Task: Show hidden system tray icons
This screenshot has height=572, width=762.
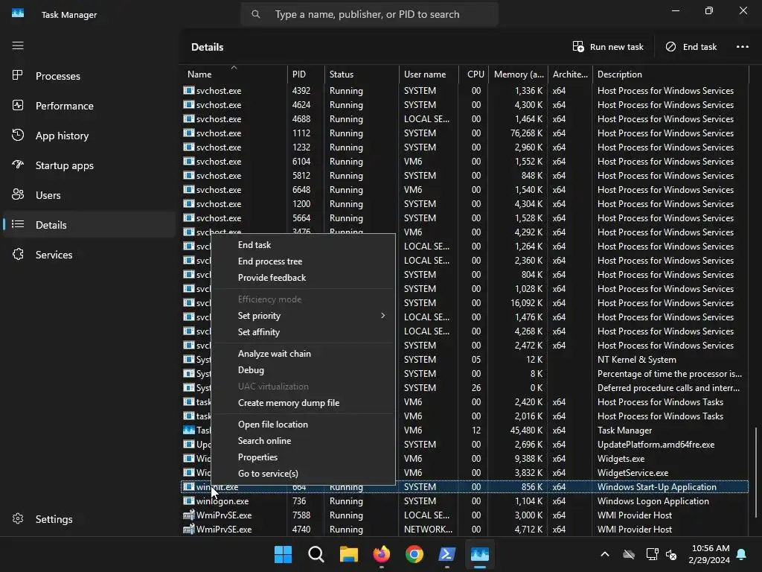Action: (x=605, y=554)
